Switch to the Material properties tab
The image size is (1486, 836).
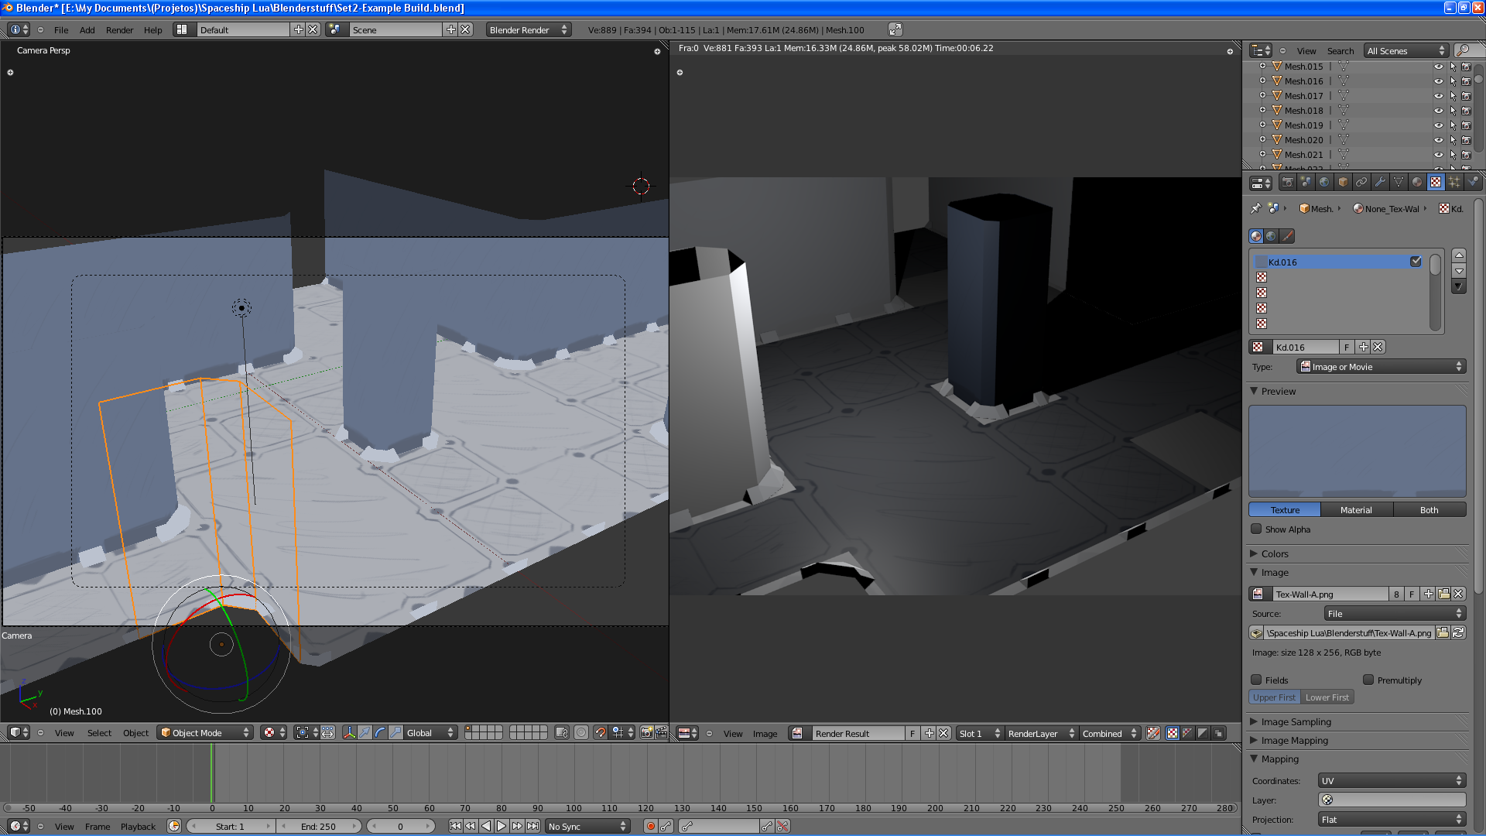click(1417, 183)
